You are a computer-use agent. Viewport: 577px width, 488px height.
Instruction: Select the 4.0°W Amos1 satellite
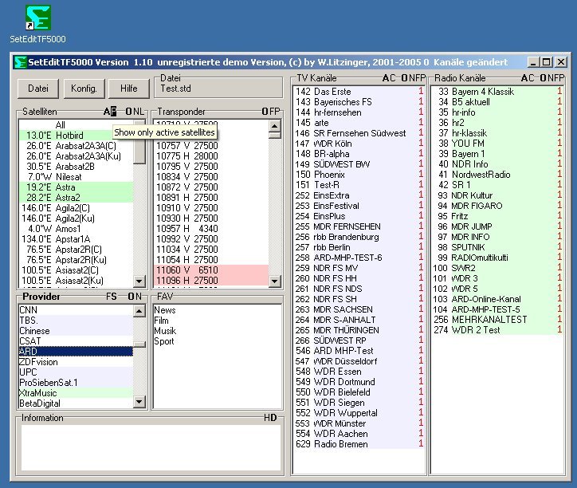click(x=76, y=229)
